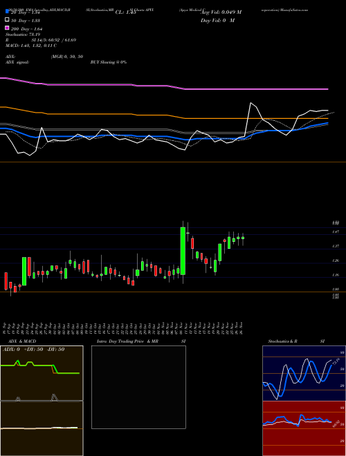Viewport: 346px width, 456px height.
Task: Click the 'ADX & MACD' panel title
Action: (x=22, y=341)
